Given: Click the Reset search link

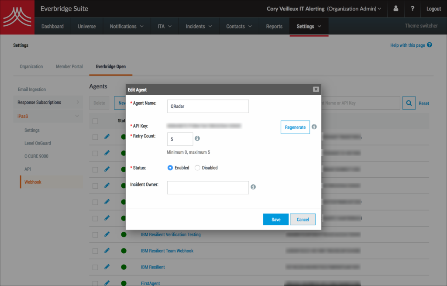Looking at the screenshot, I should pos(423,103).
